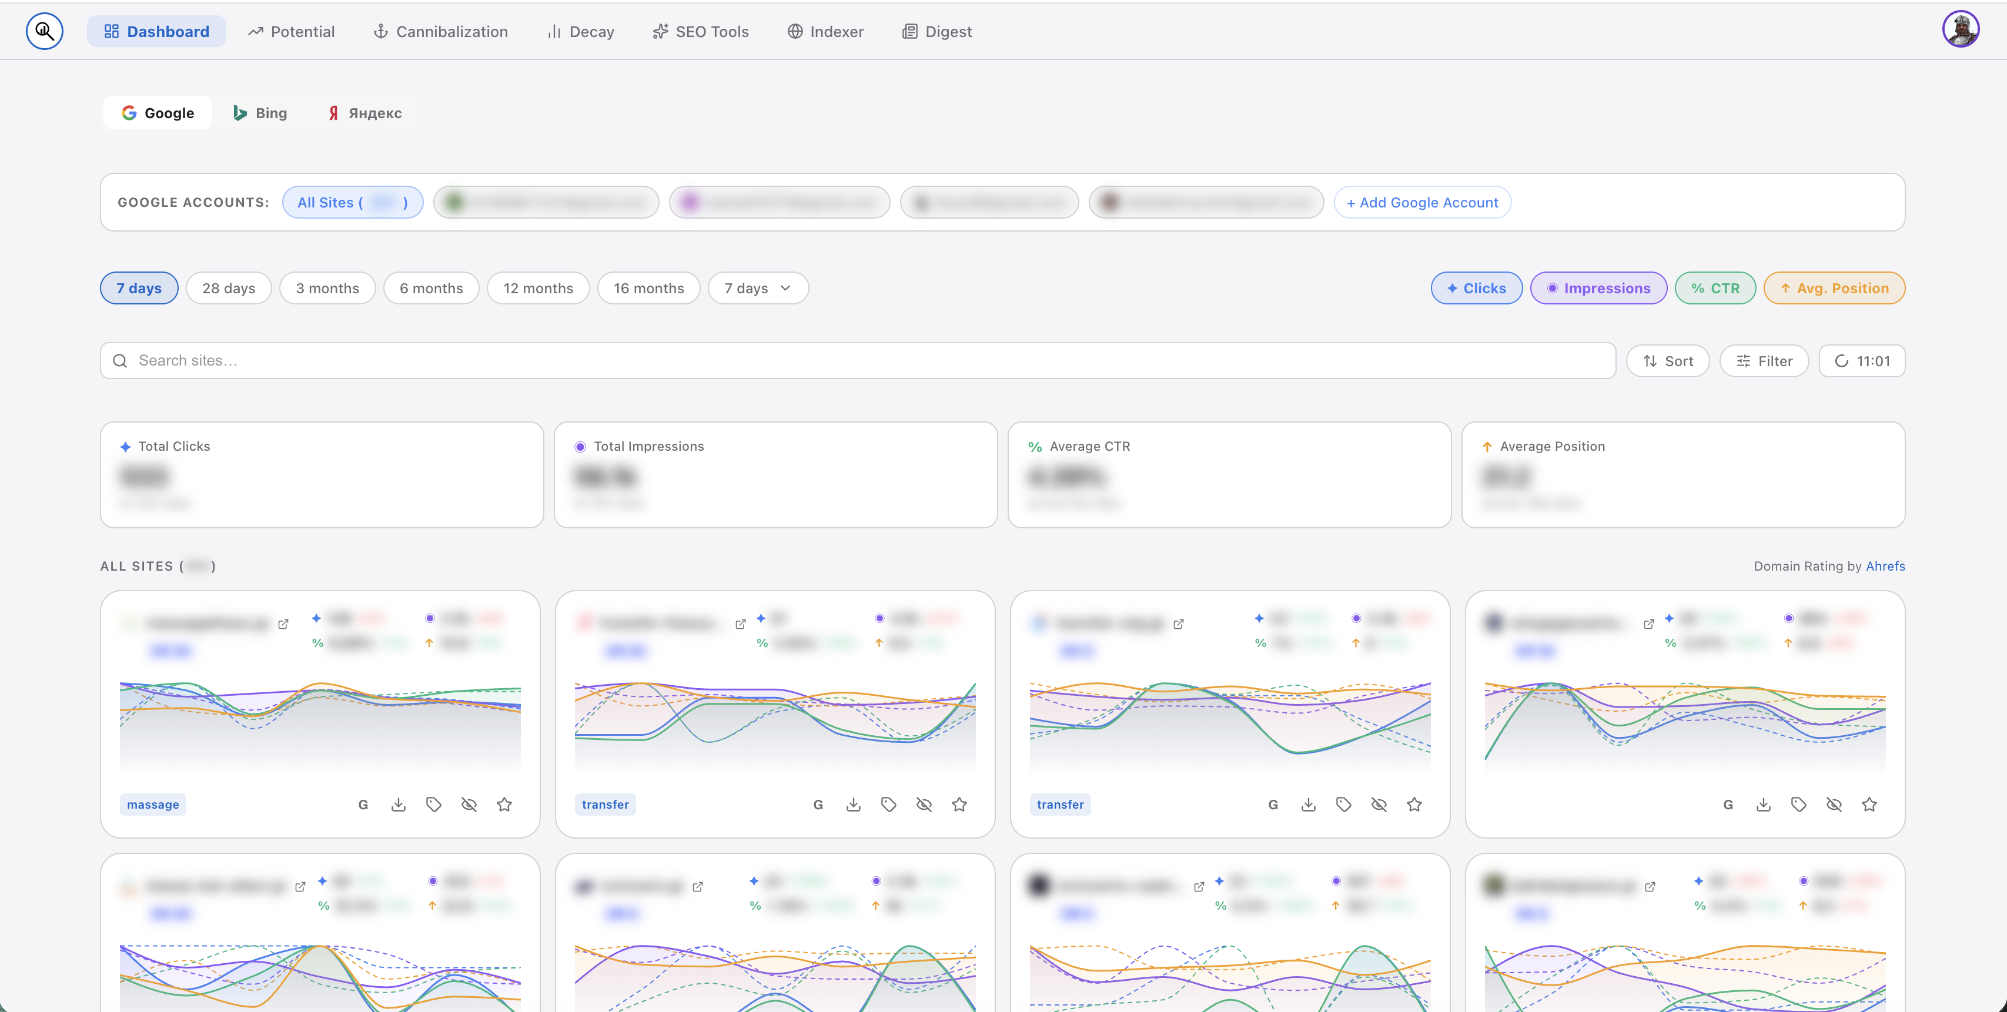2007x1012 pixels.
Task: Select the first 7 days range pill
Action: 139,288
